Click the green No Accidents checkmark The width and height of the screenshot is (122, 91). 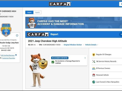pos(53,62)
